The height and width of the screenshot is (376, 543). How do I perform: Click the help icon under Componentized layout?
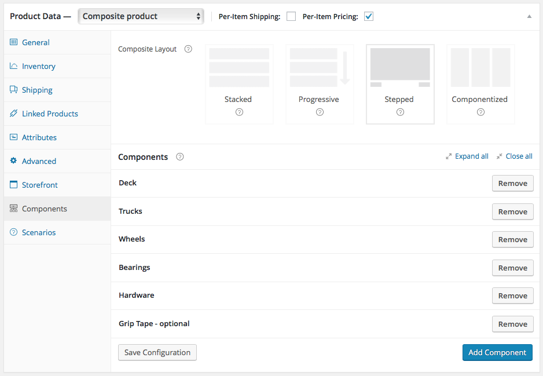[x=480, y=112]
